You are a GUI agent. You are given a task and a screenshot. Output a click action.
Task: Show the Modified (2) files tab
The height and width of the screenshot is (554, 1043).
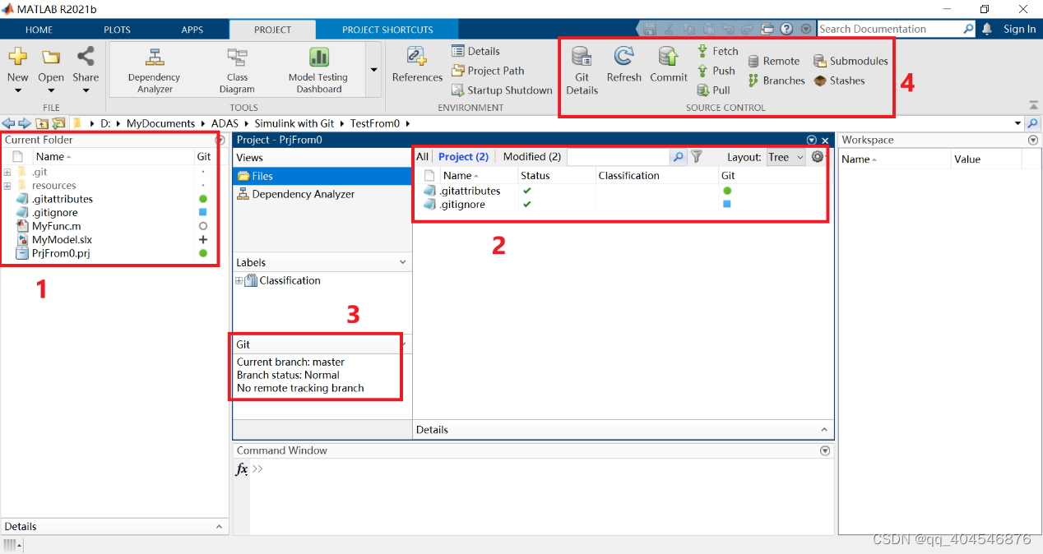(x=531, y=157)
